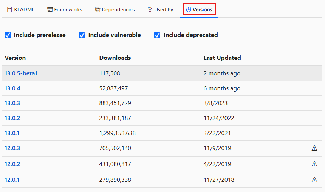The width and height of the screenshot is (325, 192).
Task: Click download count 117,508
Action: pyautogui.click(x=110, y=73)
